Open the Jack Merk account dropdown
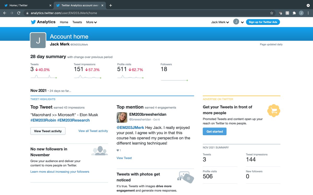 [220, 22]
